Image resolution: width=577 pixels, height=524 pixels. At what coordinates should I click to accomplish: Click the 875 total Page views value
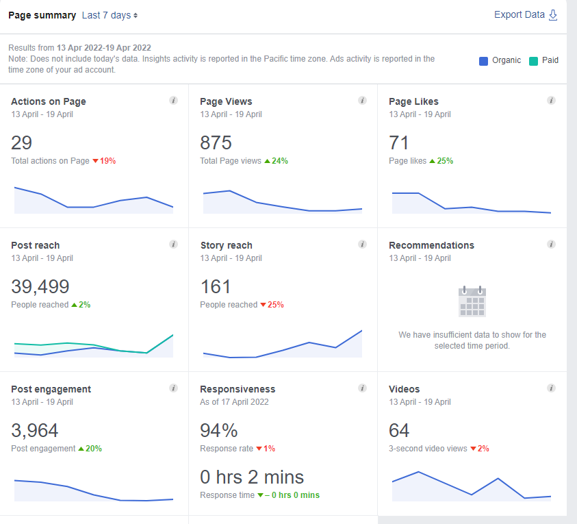(x=216, y=142)
